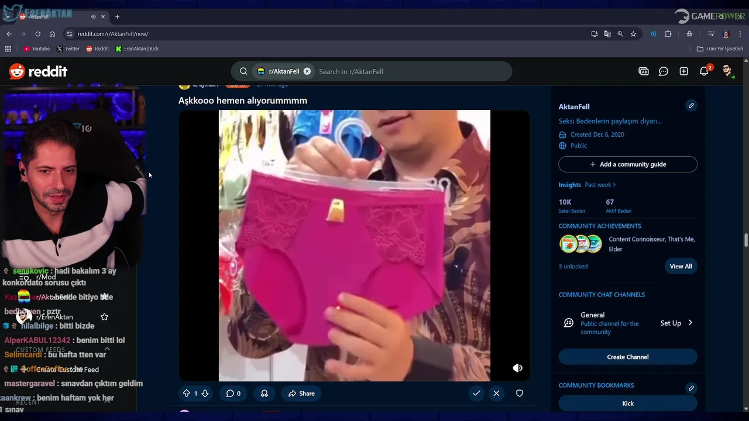Edit community bookmarks pencil

point(691,388)
